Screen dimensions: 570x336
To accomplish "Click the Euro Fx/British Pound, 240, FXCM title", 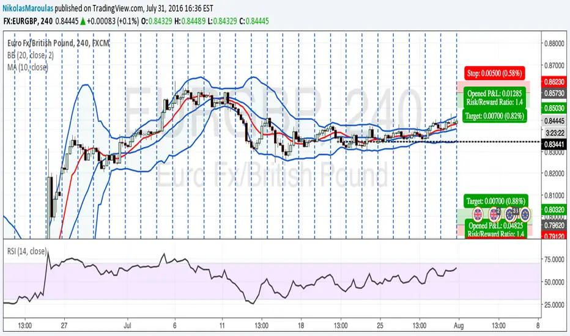I will point(58,43).
